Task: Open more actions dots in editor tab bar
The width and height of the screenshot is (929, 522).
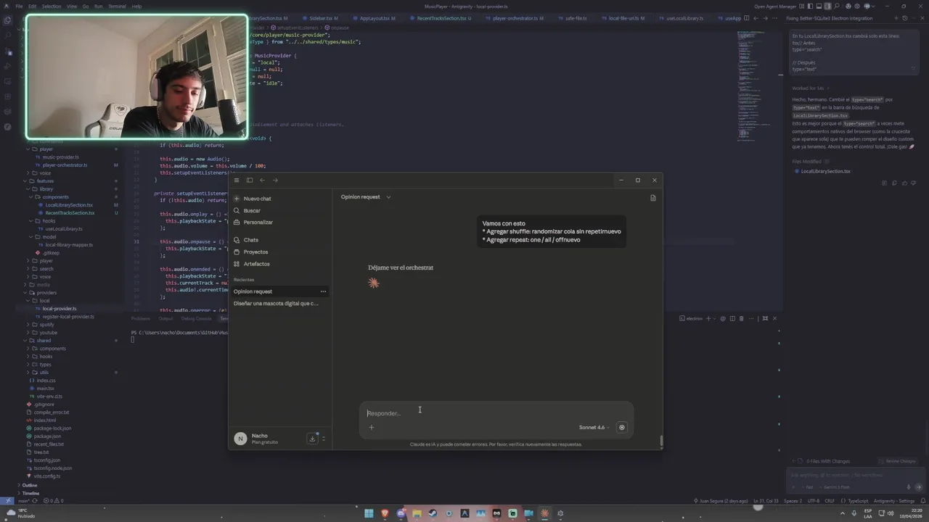Action: 774,18
